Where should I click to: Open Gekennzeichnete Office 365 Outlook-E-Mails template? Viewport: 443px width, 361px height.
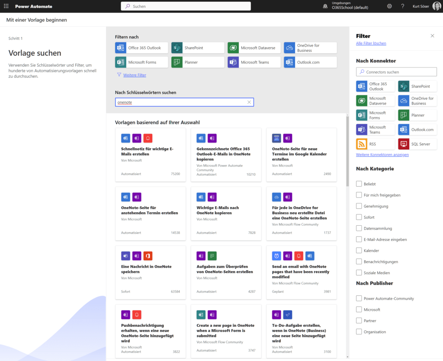[x=226, y=155]
